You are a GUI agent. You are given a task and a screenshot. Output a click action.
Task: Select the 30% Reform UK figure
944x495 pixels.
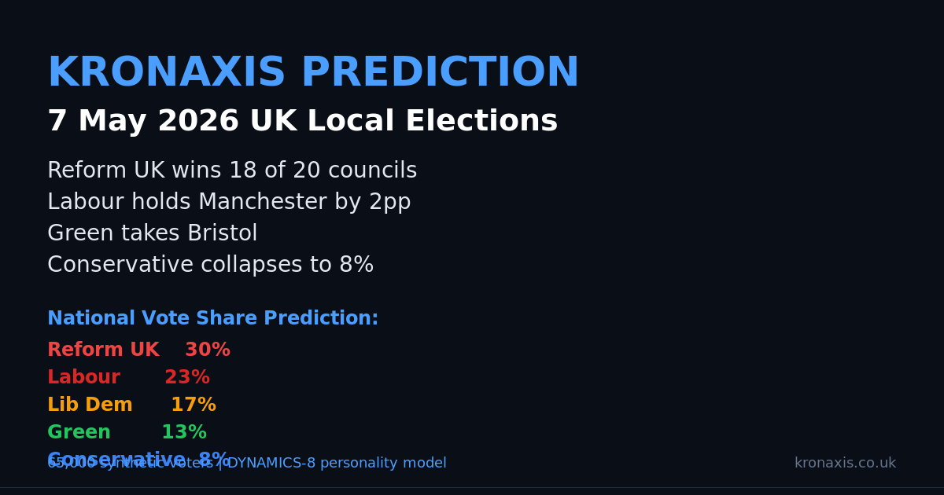click(208, 350)
